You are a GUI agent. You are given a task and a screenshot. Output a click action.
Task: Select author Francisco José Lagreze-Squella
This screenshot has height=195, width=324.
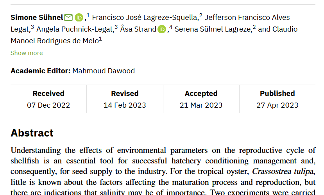click(x=145, y=18)
